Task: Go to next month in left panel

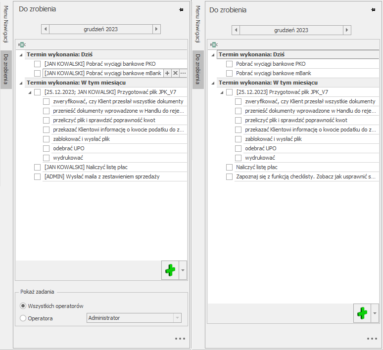Action: click(x=156, y=29)
